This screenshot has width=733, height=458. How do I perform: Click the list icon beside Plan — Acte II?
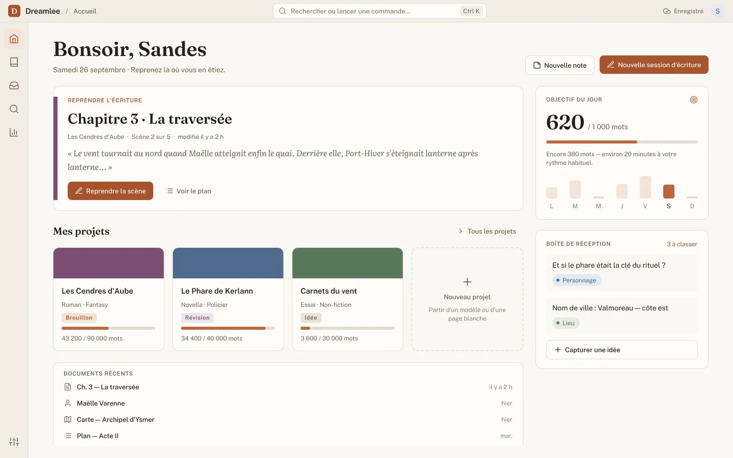tap(68, 436)
